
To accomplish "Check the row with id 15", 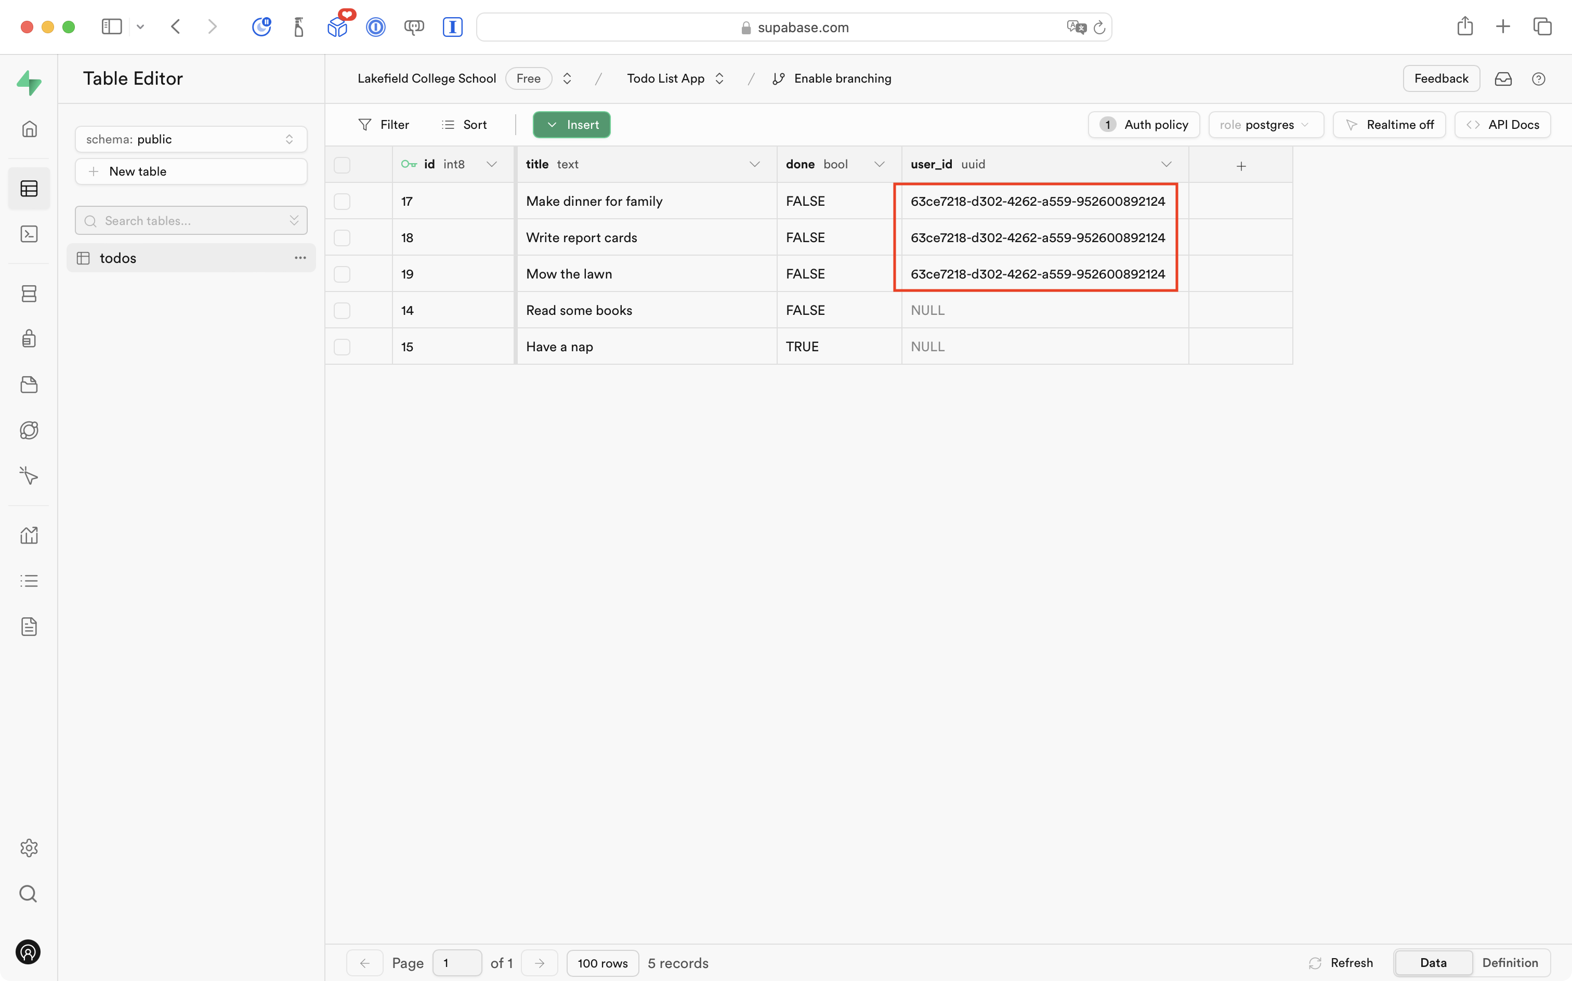I will coord(342,347).
